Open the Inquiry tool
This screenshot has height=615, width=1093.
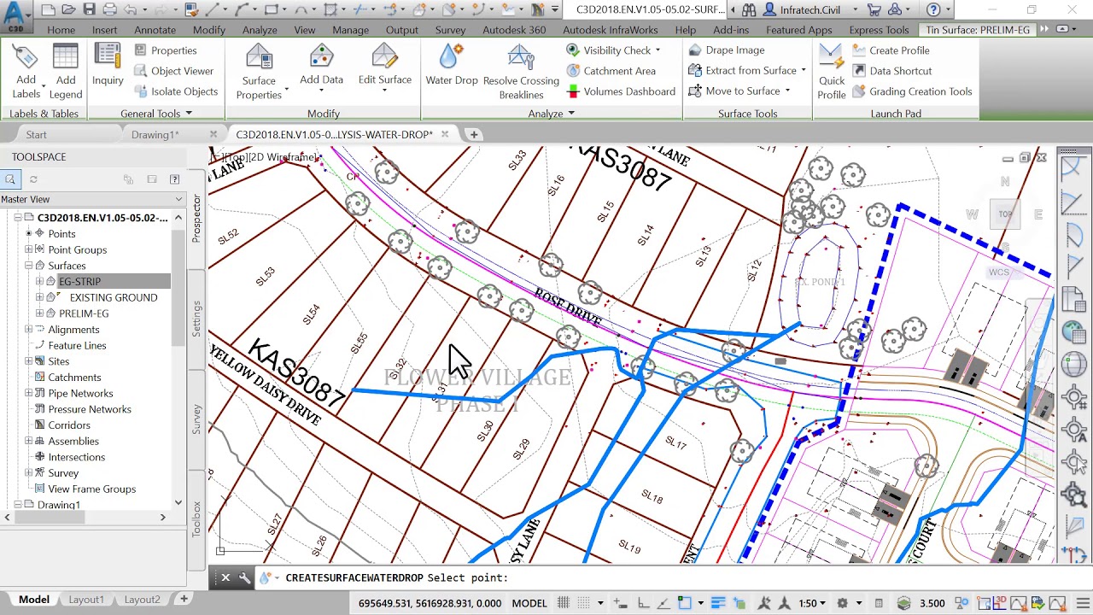click(x=108, y=65)
